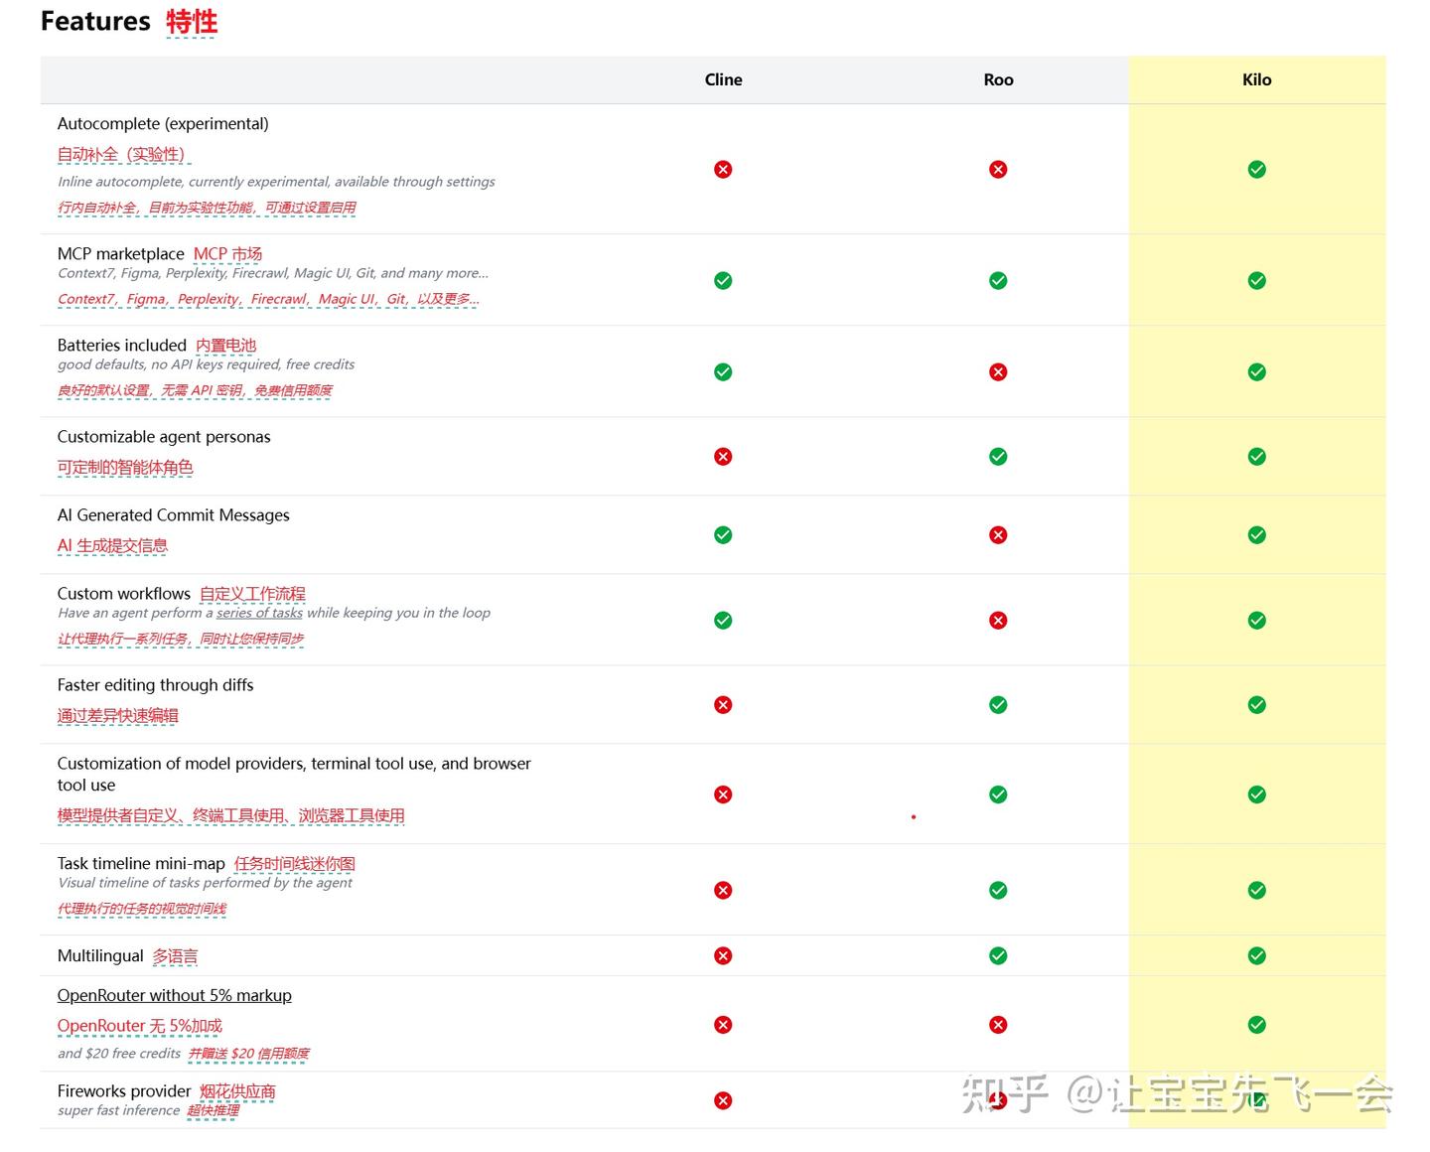Click the red cross for Autocomplete under Roo
Screen dimensions: 1430x1152
tap(998, 170)
